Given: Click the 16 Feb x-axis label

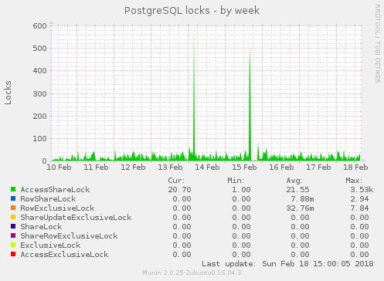Looking at the screenshot, I should click(x=281, y=168).
